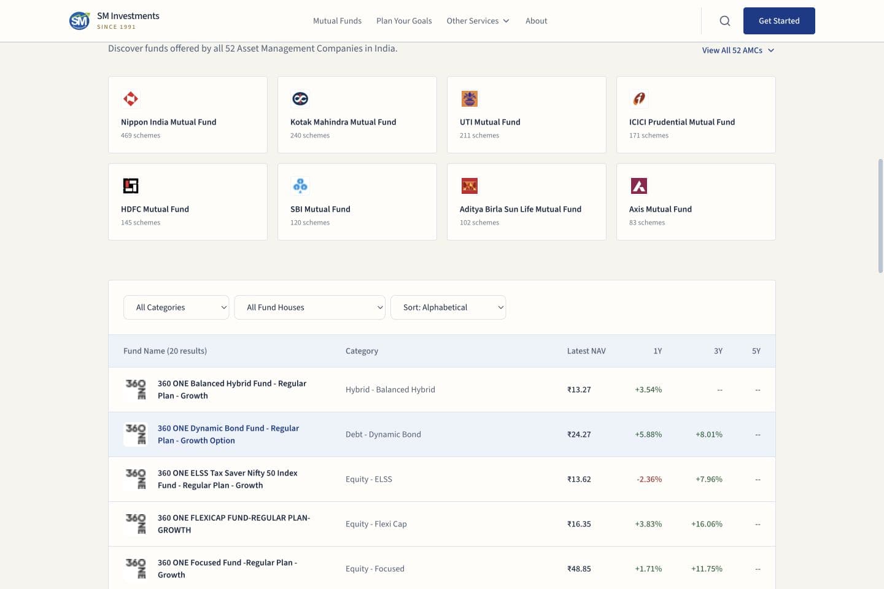Open HDFC Mutual Fund name link
This screenshot has width=884, height=589.
(x=155, y=209)
